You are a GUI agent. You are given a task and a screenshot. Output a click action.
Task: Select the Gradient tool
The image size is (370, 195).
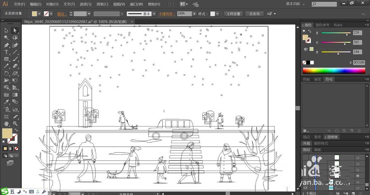pyautogui.click(x=15, y=95)
